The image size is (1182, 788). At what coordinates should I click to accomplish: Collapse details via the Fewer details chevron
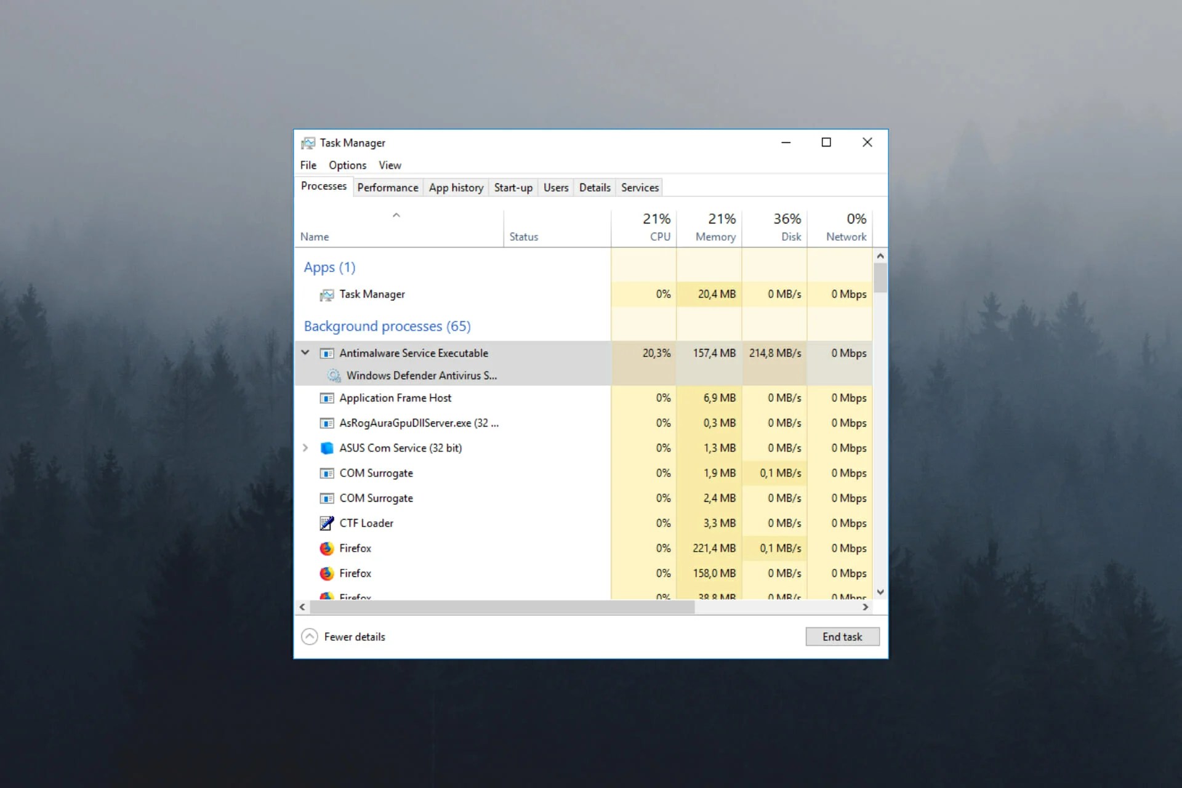point(310,636)
